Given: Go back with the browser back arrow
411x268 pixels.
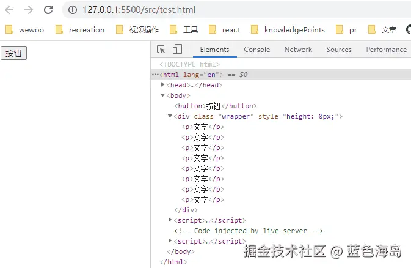Looking at the screenshot, I should click(x=9, y=10).
